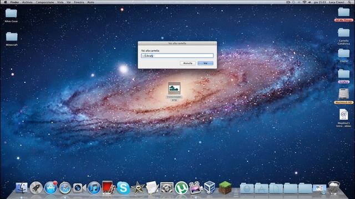Click Annulla to cancel the dialog

coord(187,63)
